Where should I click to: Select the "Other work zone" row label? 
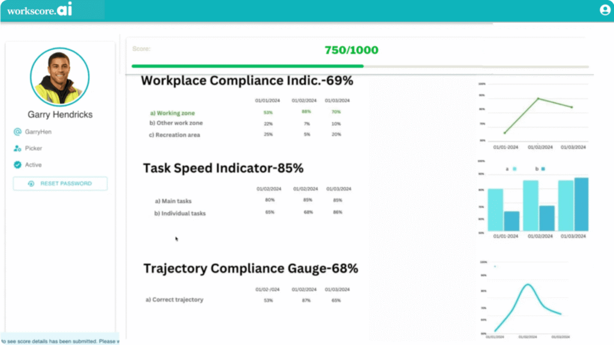[176, 123]
